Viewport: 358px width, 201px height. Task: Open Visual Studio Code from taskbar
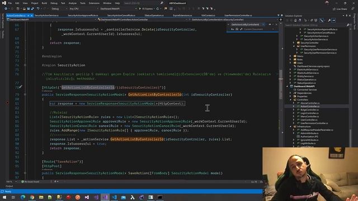(x=114, y=197)
